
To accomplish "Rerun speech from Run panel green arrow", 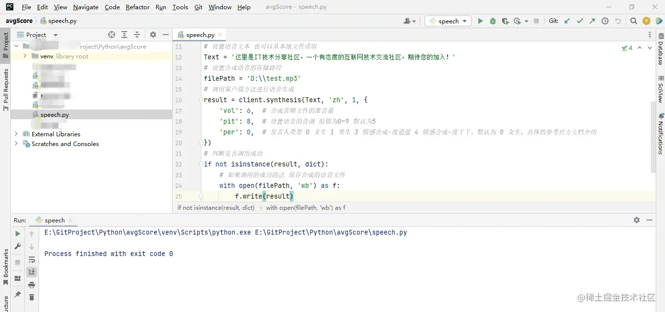I will (18, 234).
